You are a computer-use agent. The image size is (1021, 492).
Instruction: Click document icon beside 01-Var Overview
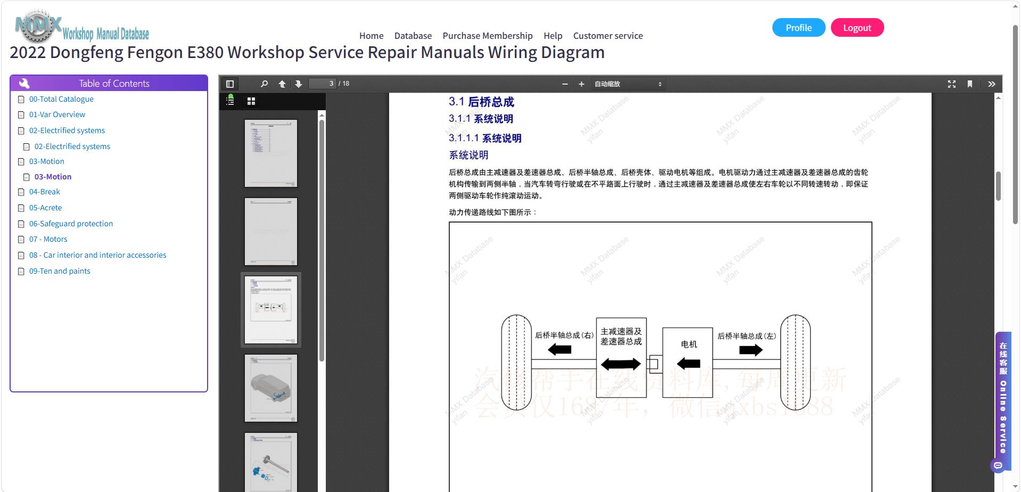(x=21, y=115)
